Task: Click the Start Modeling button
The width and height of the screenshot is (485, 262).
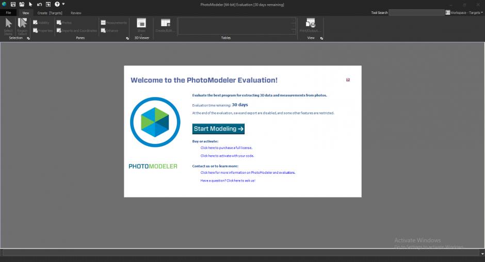Action: 218,129
